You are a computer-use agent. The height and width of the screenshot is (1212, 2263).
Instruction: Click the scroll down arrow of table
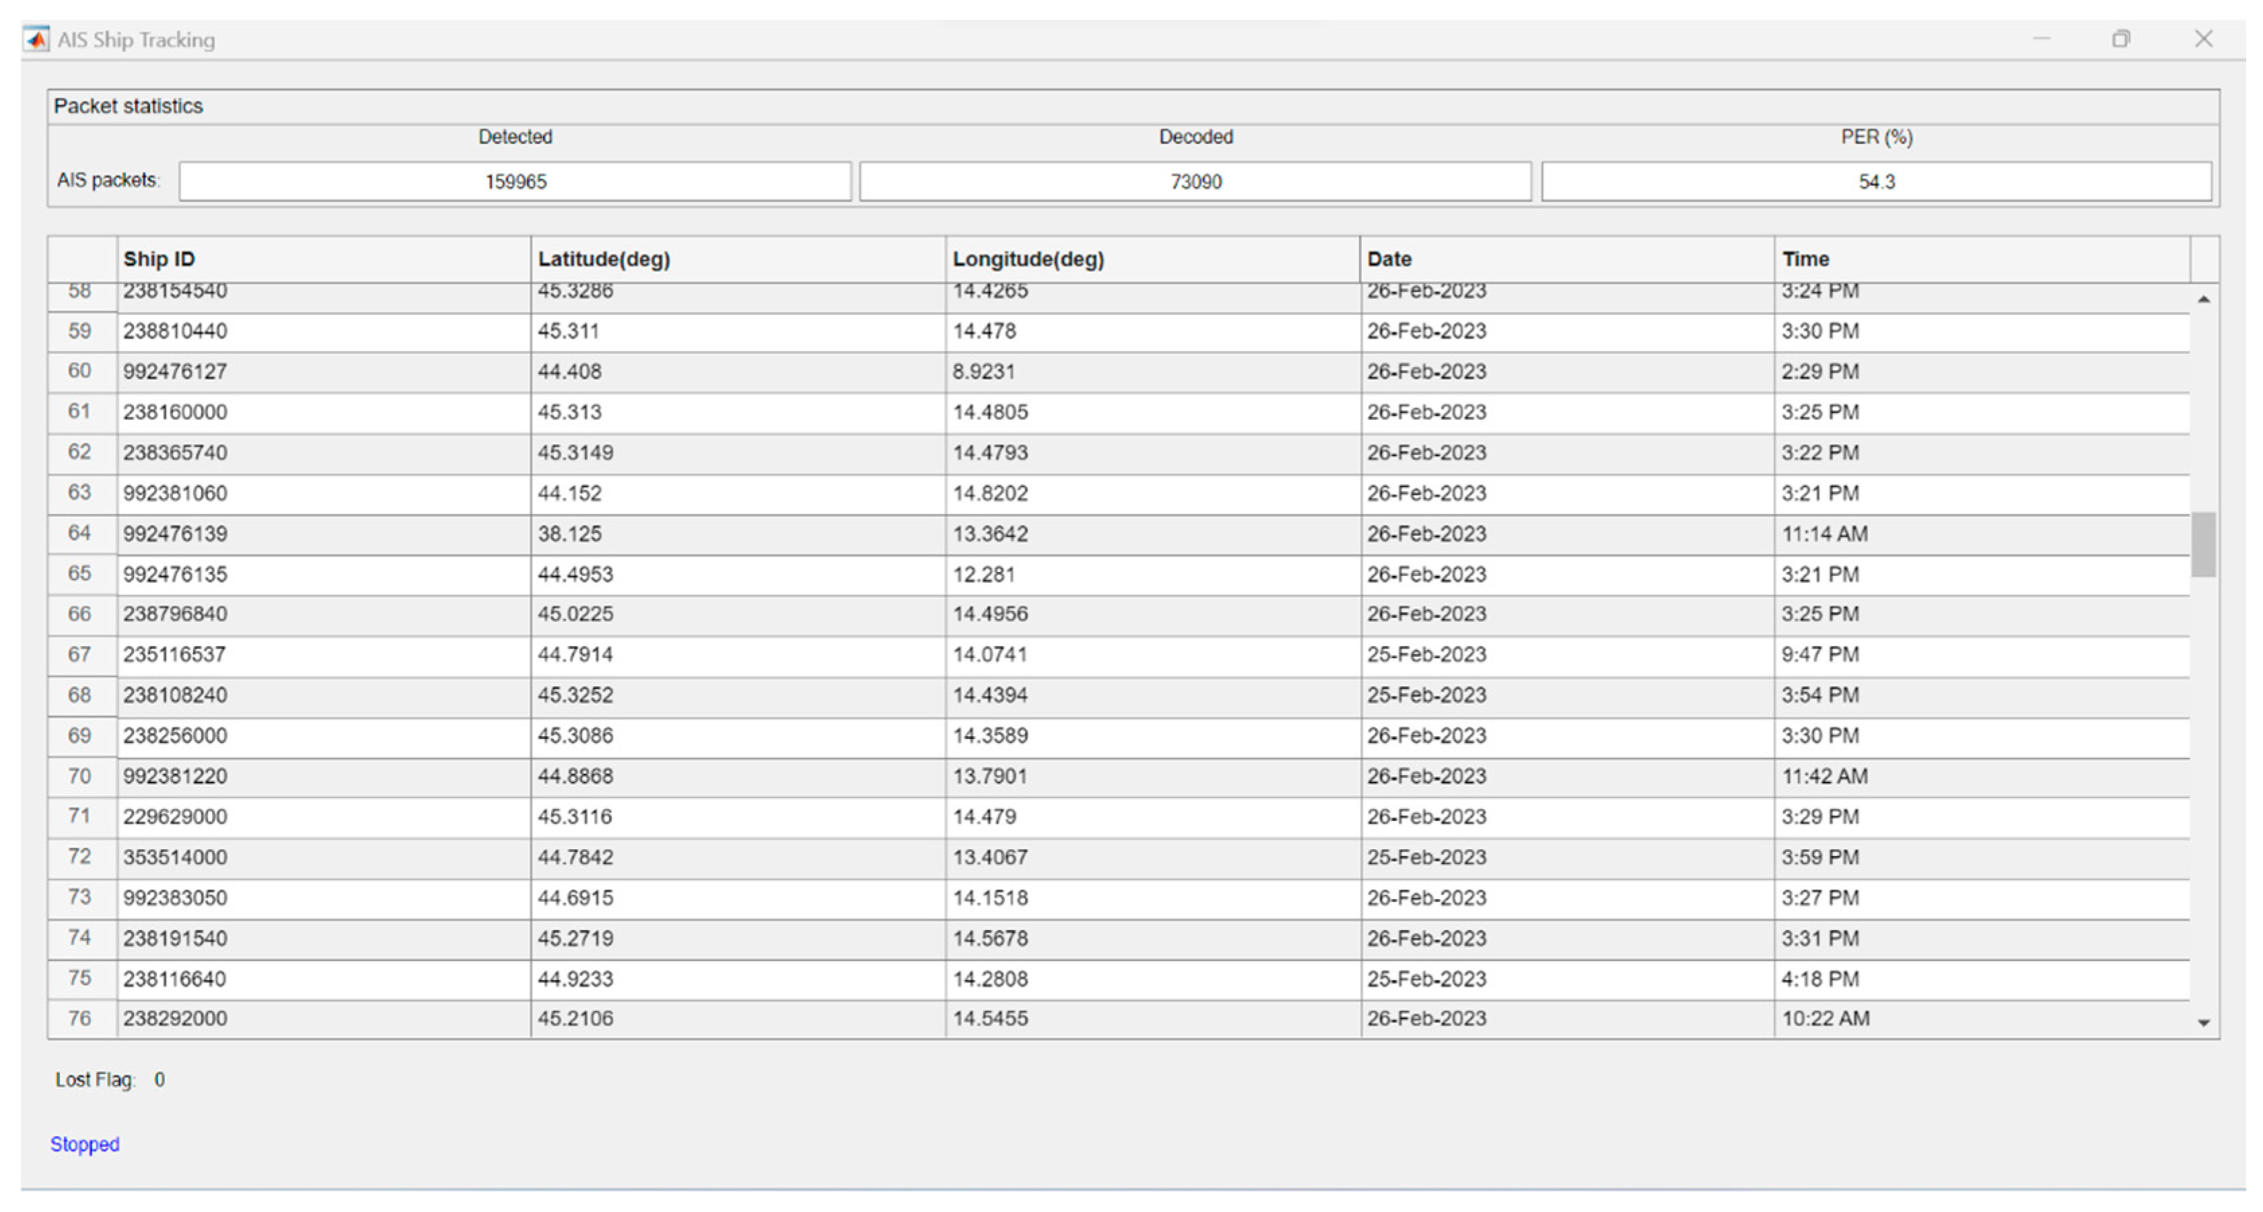click(2203, 1022)
